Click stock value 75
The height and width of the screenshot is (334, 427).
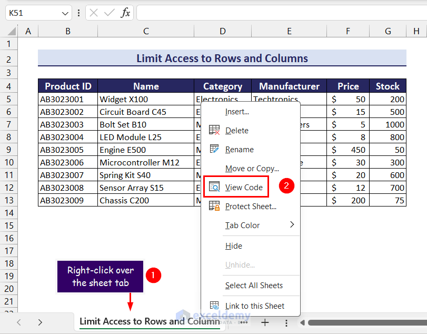(388, 200)
